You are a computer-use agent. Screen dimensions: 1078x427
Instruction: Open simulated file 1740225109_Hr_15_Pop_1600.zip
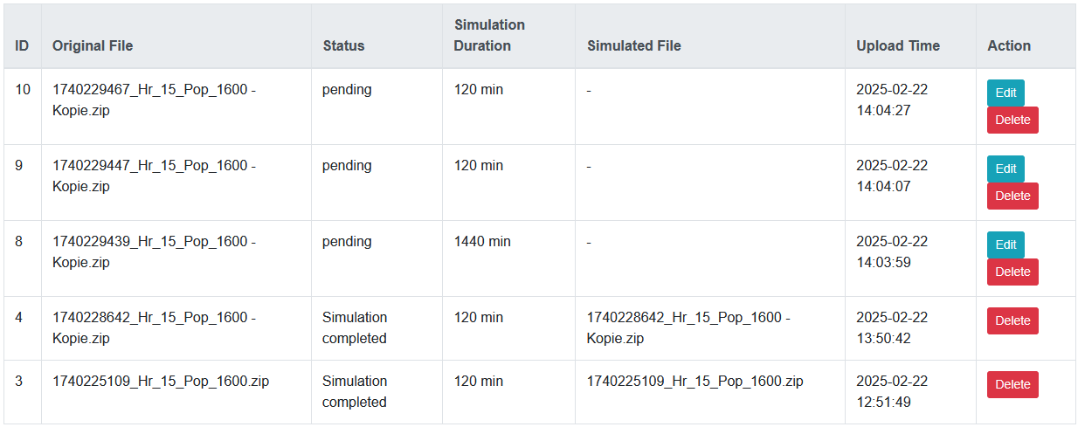pos(694,381)
